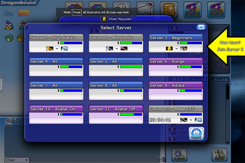Click Server 12 maximum rank blue icon
This screenshot has height=163, width=245.
coord(198,120)
